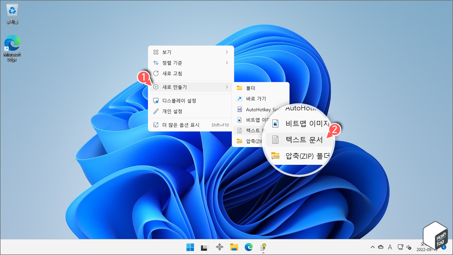
Task: Open 개인 설정 personalization entry
Action: (191, 111)
